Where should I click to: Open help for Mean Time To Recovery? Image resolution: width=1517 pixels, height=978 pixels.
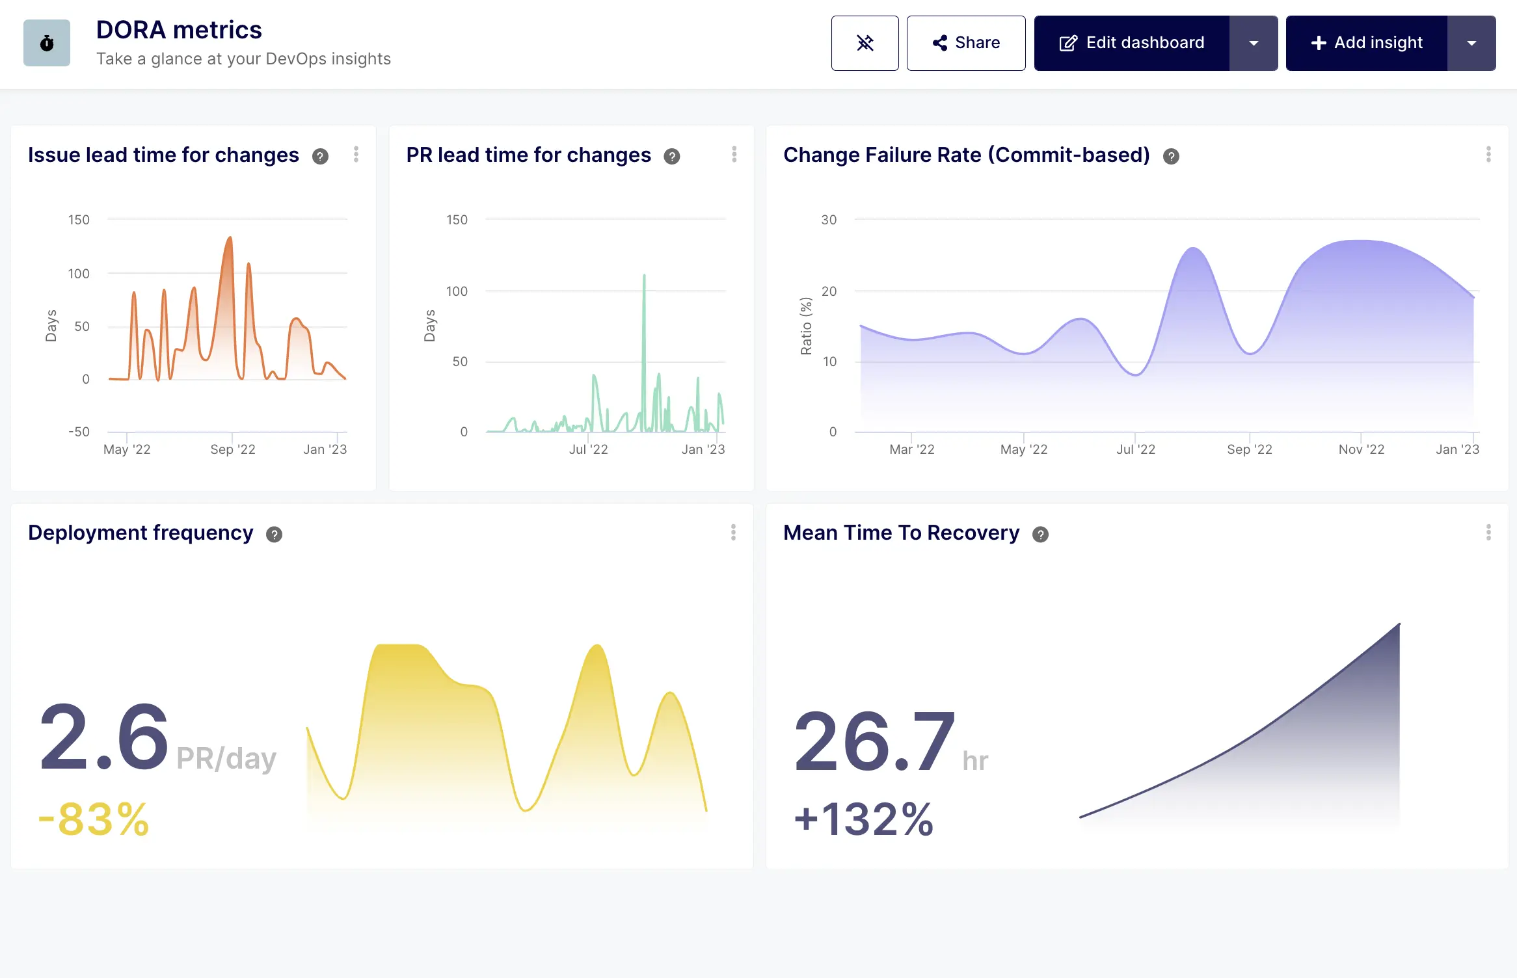(1040, 534)
